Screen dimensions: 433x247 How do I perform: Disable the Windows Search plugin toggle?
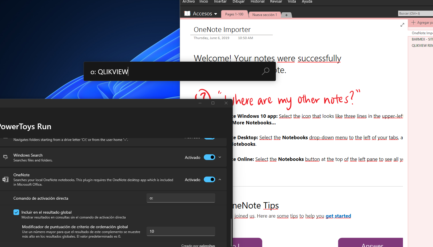pyautogui.click(x=209, y=157)
